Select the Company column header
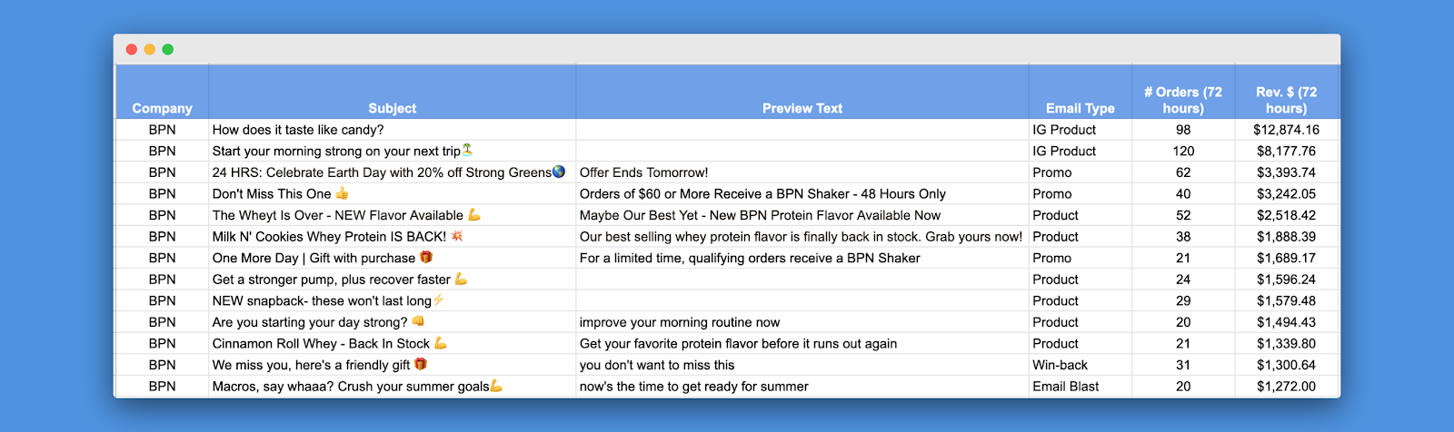 click(162, 108)
